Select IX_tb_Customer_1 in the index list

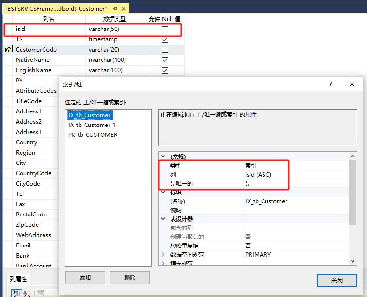tap(92, 125)
